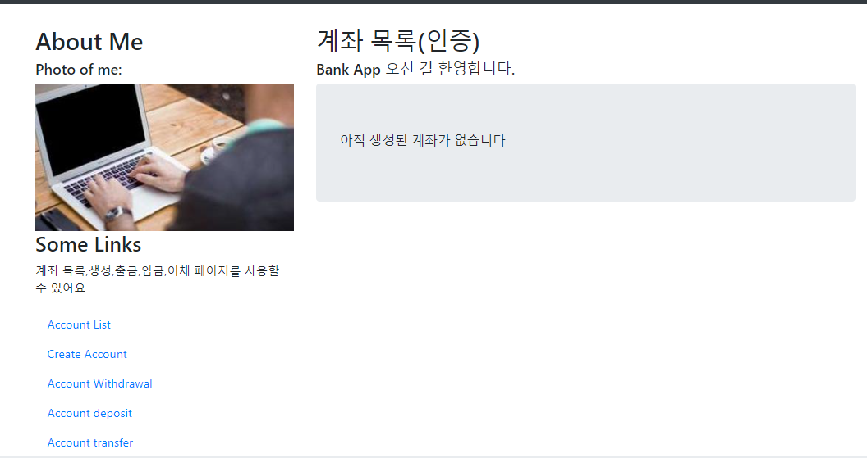Open the Account List link

(x=79, y=325)
